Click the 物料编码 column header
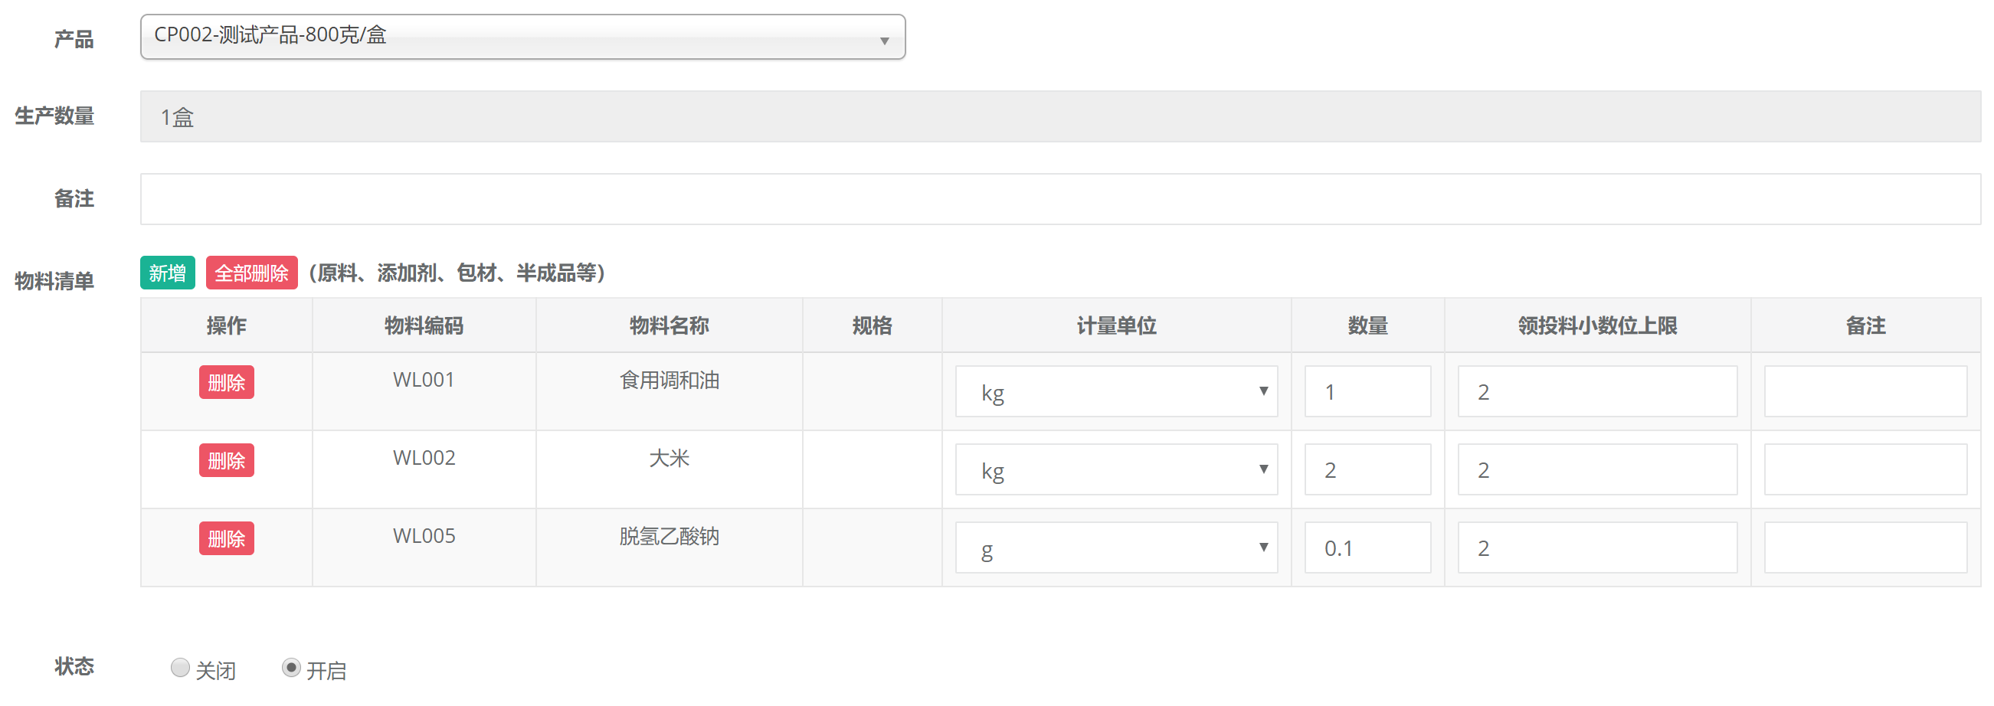Screen dimensions: 1994x706 pyautogui.click(x=424, y=326)
